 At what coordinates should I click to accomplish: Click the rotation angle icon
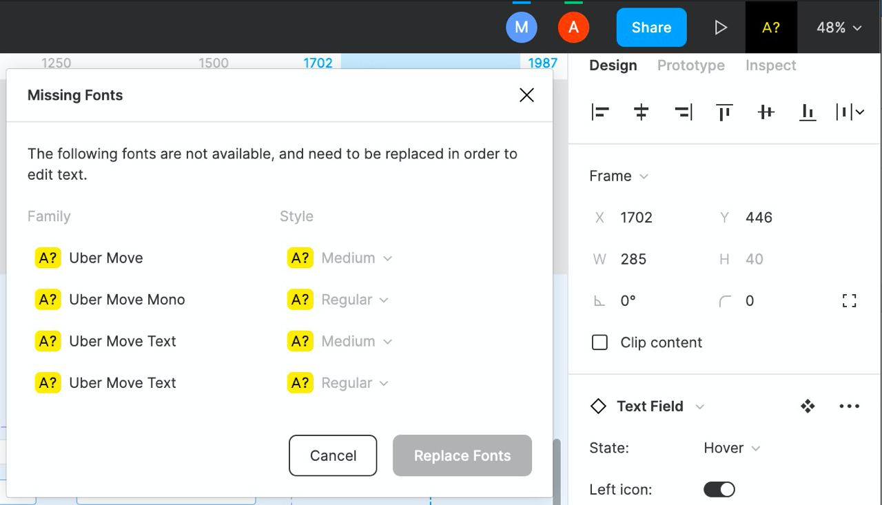pos(599,301)
